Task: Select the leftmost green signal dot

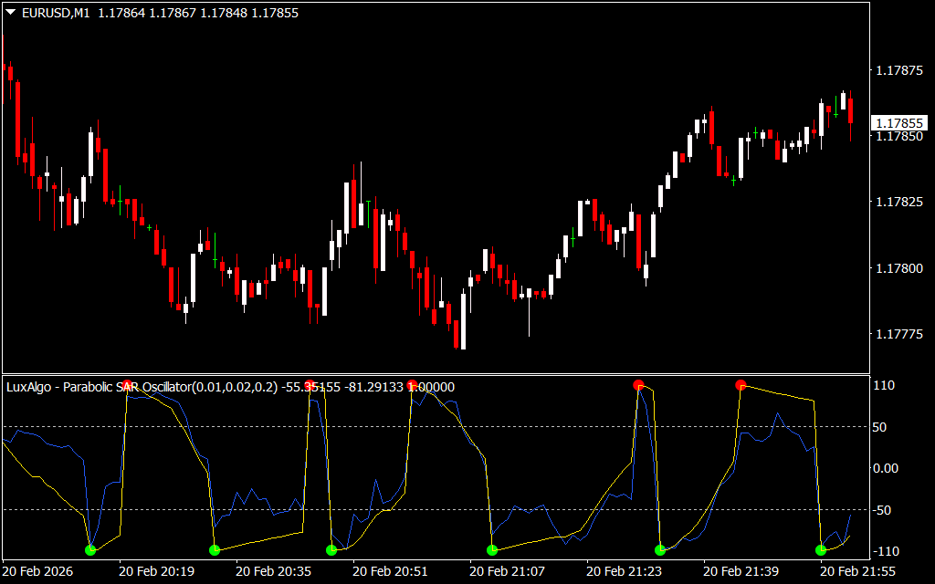Action: click(89, 549)
